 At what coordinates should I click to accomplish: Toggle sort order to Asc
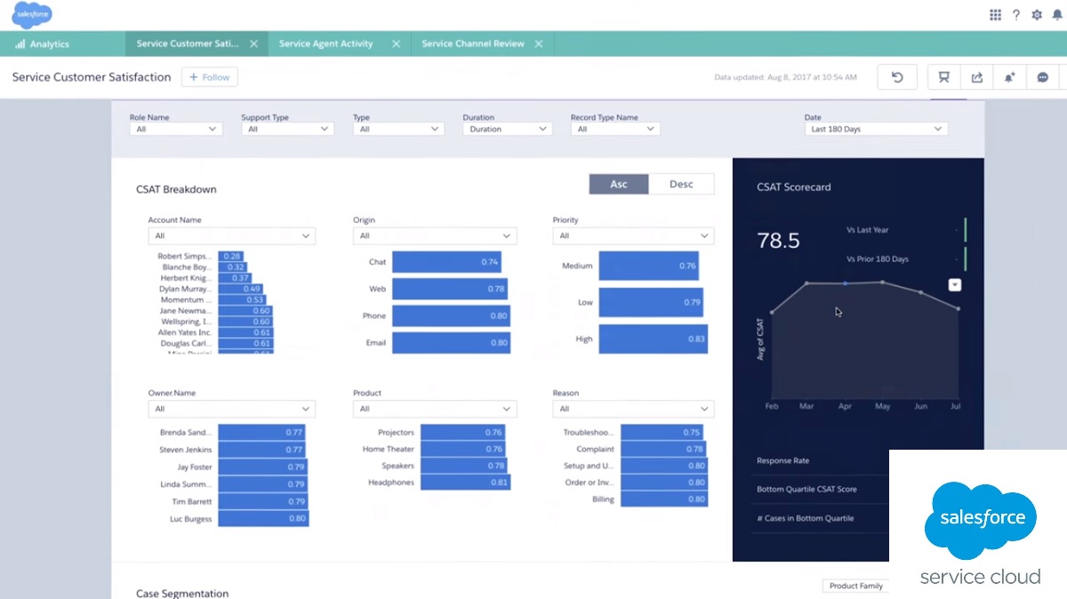coord(618,184)
